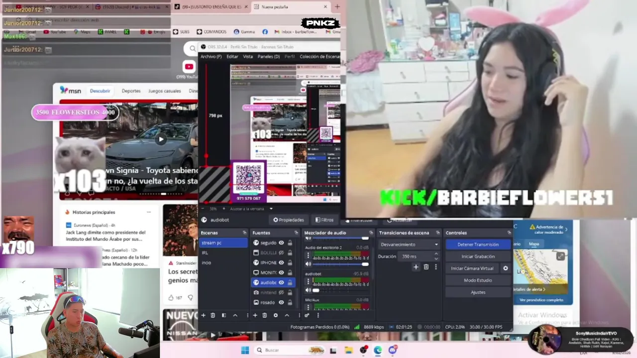Undock the Mezclador de audio panel

371,233
